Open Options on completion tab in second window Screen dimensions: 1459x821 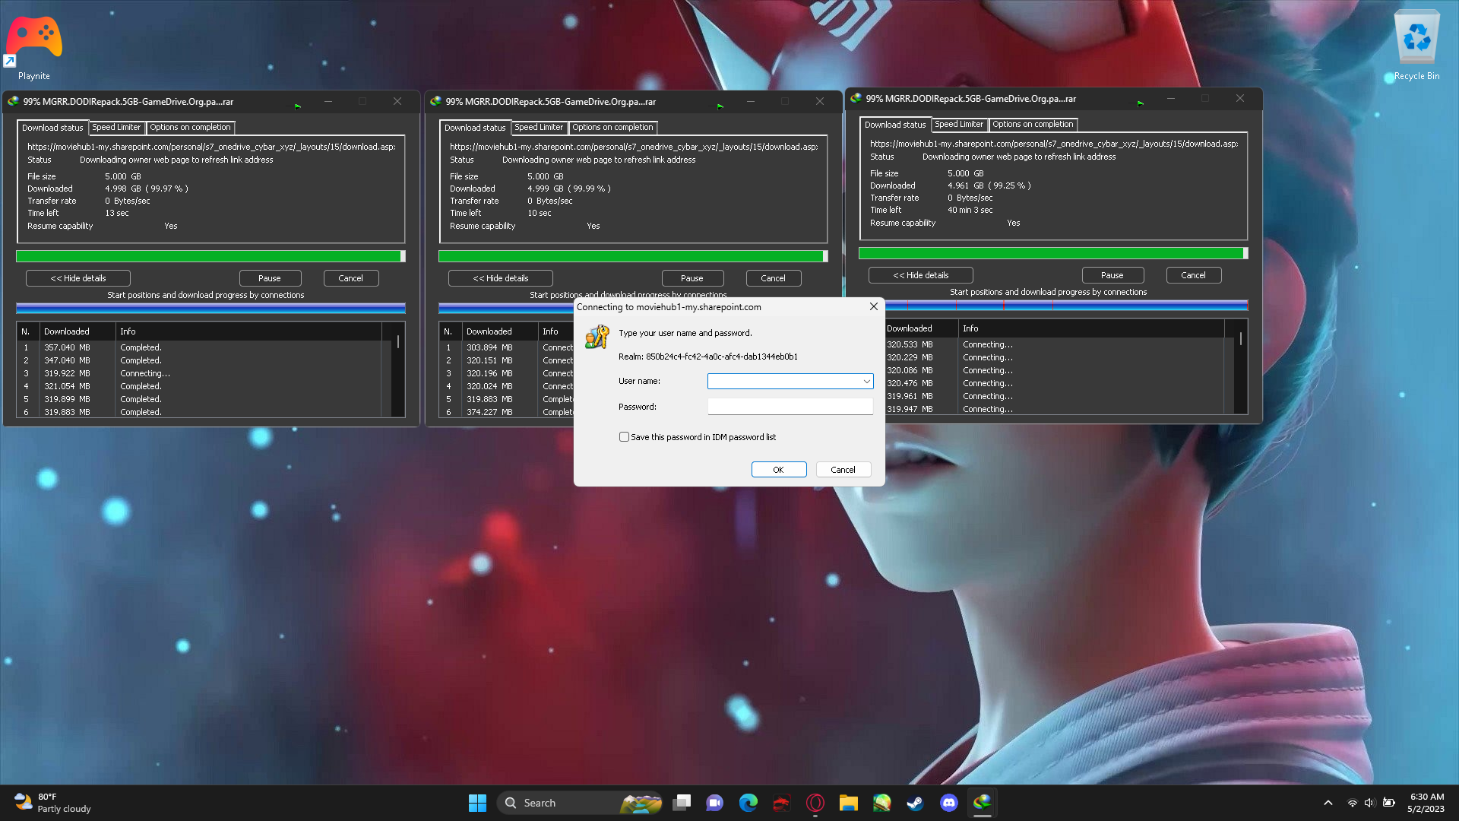coord(612,127)
